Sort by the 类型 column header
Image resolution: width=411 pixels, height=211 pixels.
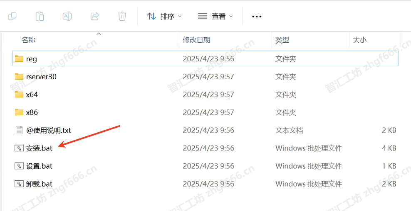click(x=282, y=40)
